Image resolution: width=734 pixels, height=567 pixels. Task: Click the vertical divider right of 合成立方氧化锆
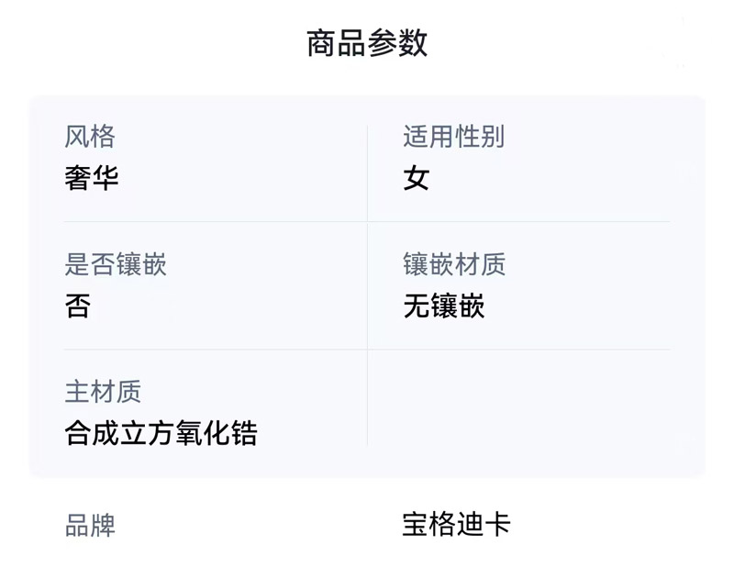point(367,413)
